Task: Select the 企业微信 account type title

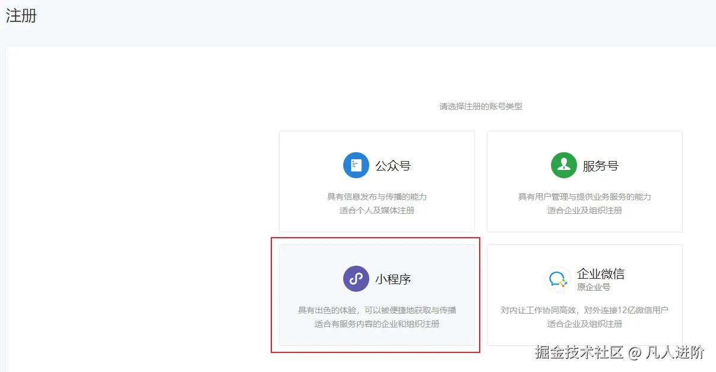Action: (601, 274)
